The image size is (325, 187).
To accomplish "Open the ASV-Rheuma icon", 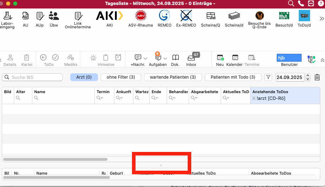I will (141, 16).
